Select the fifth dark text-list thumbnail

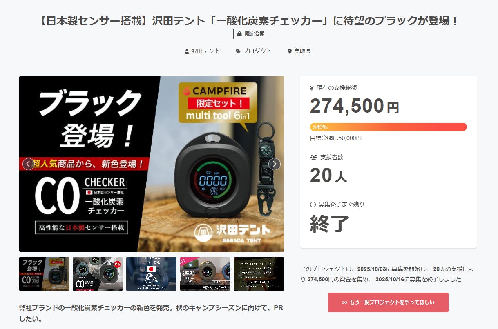click(259, 274)
